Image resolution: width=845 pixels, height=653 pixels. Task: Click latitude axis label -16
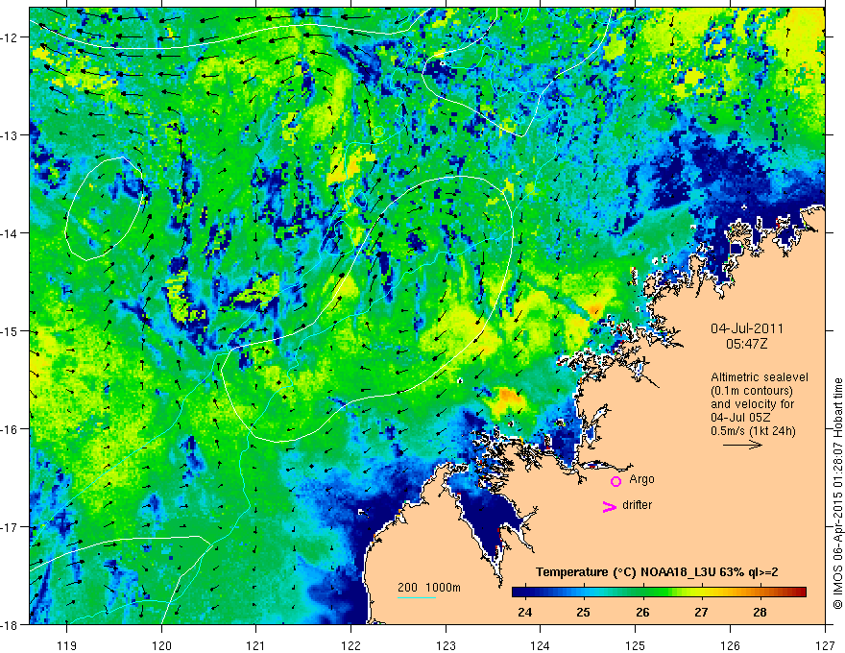[10, 429]
